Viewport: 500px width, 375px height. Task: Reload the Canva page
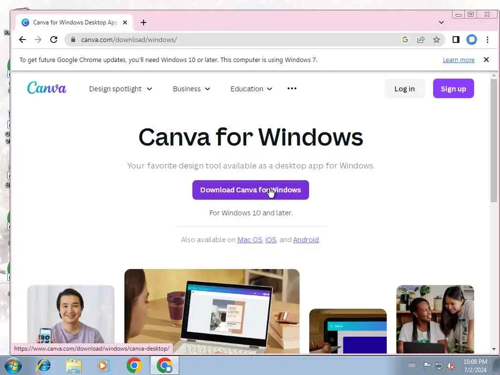[54, 40]
